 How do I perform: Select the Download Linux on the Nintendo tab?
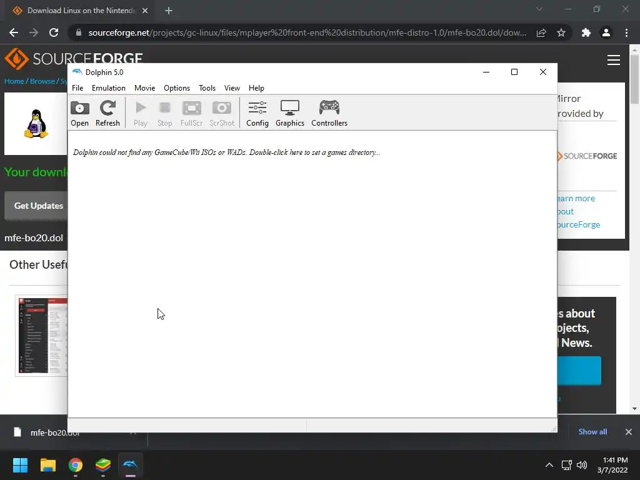(x=81, y=11)
